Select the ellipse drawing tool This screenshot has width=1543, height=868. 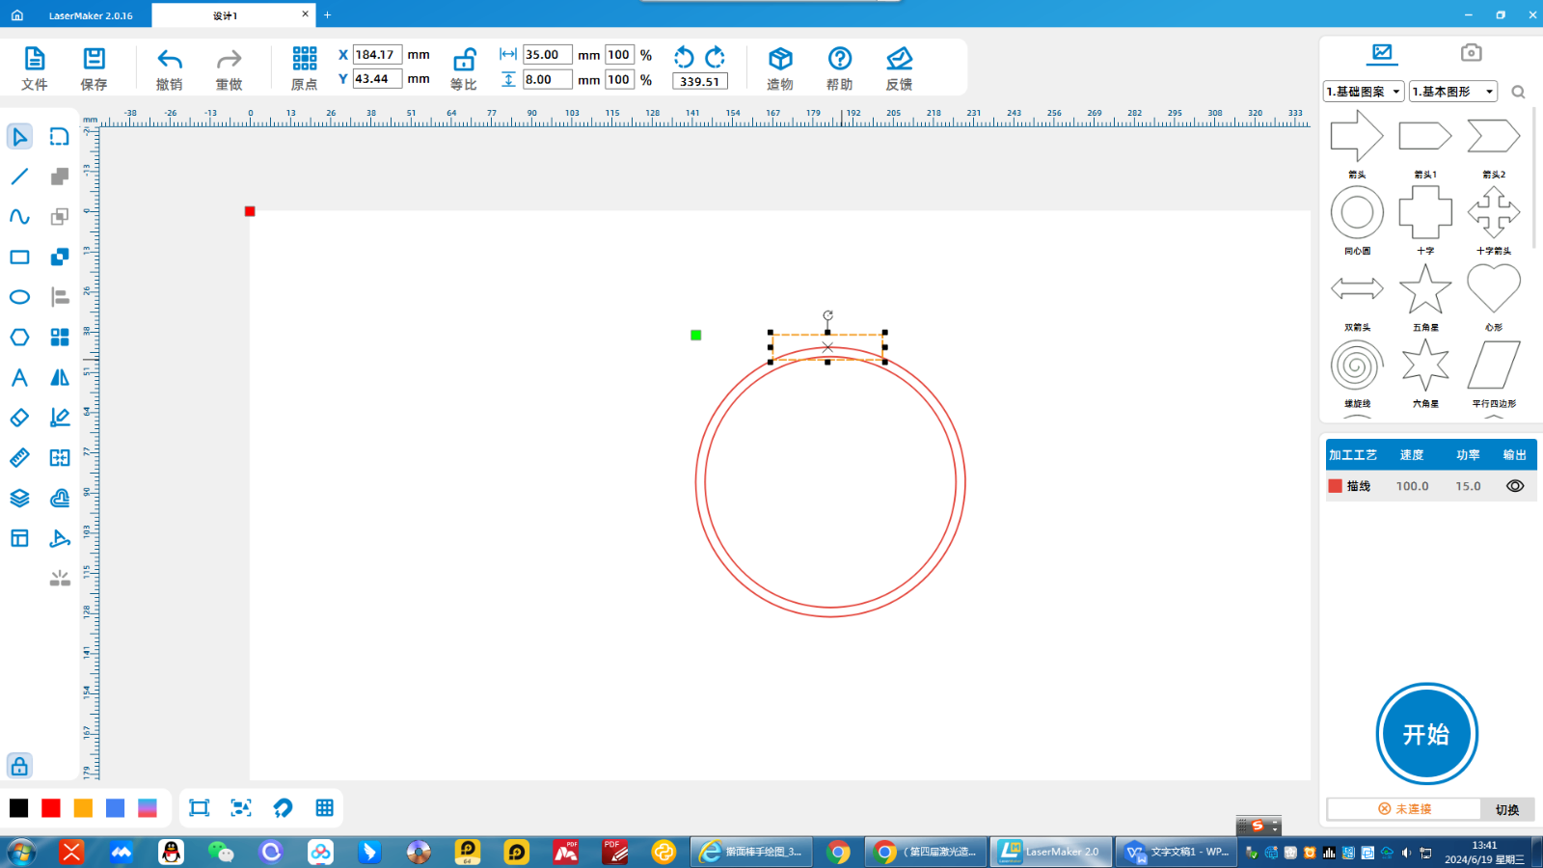pos(19,297)
